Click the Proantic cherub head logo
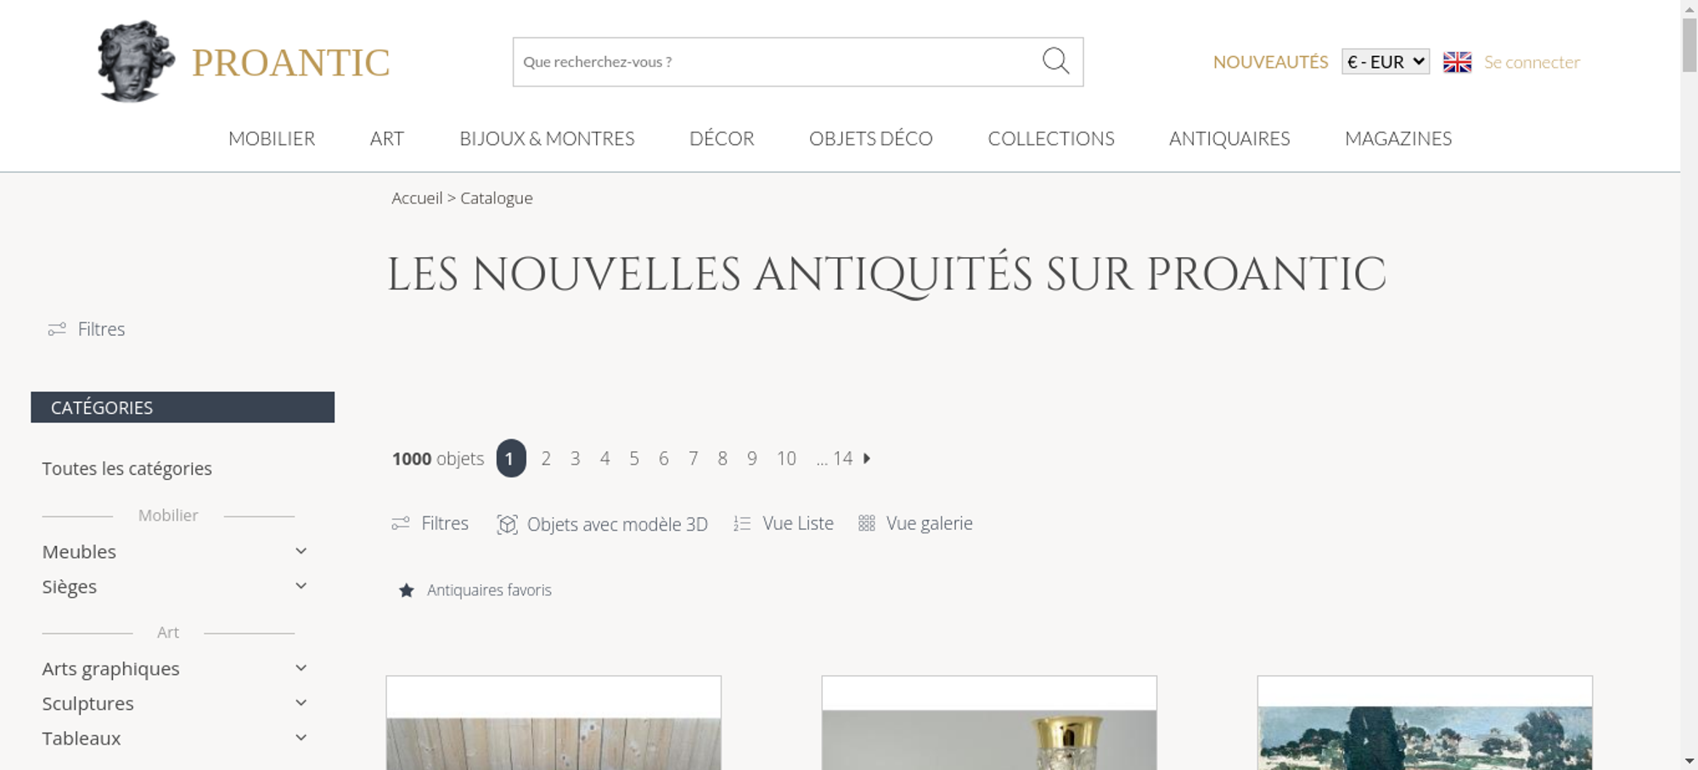 [136, 61]
